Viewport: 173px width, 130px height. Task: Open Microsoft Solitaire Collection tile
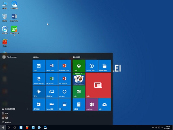(x=79, y=79)
